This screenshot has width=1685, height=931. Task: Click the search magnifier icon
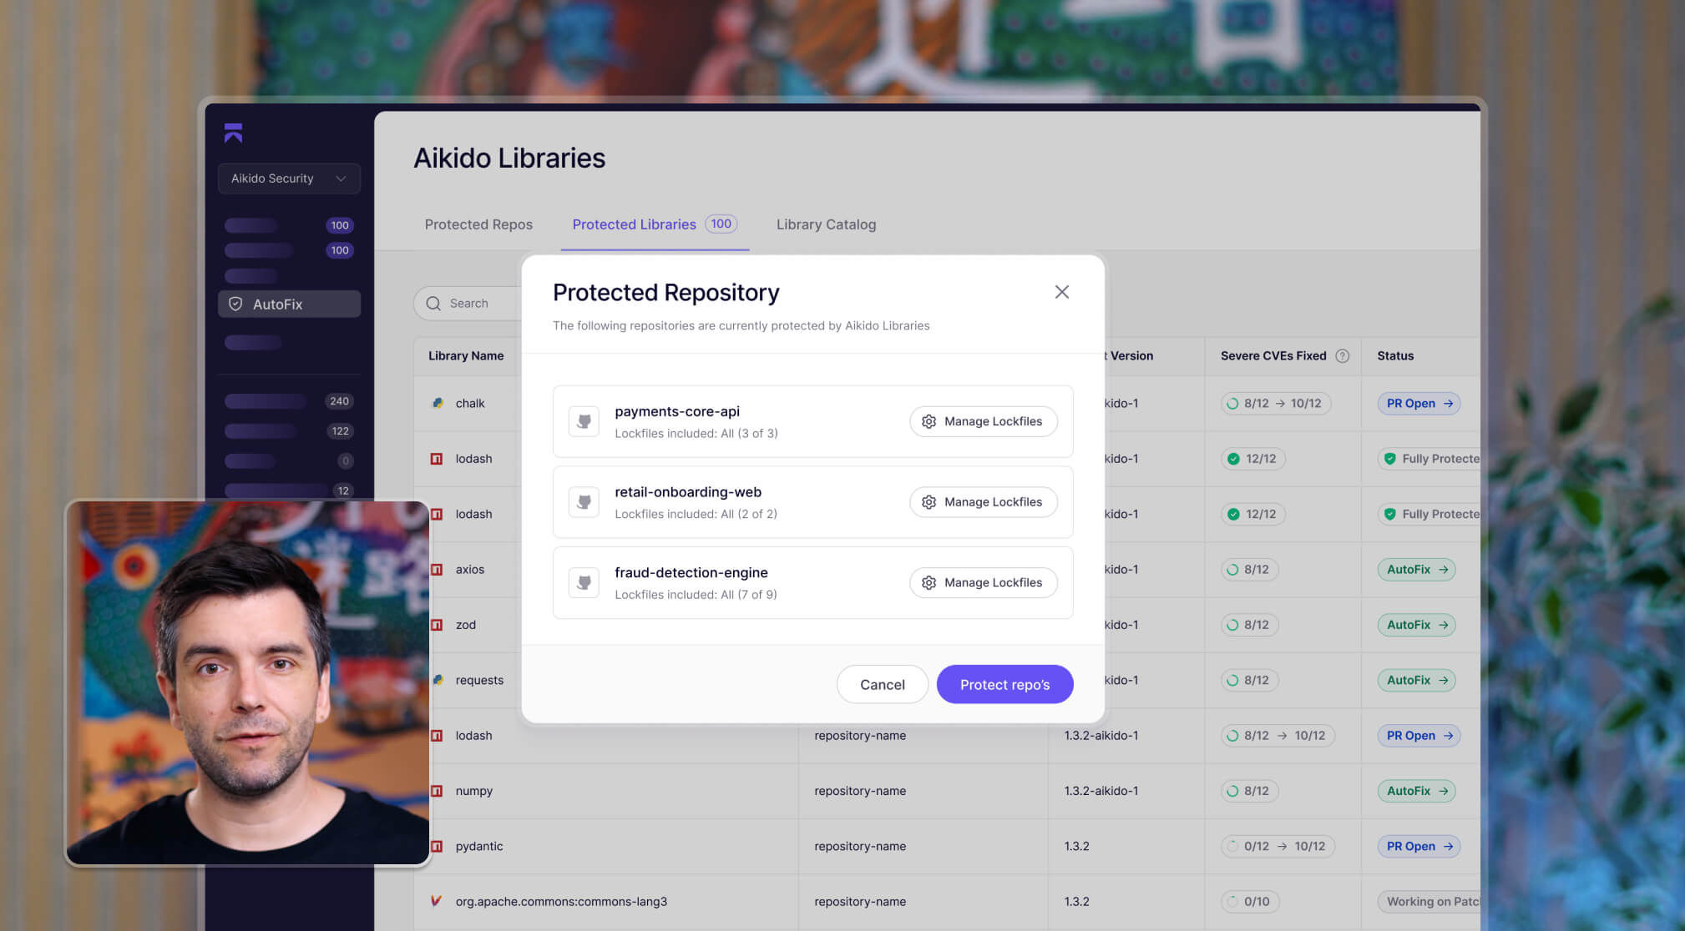pos(433,304)
